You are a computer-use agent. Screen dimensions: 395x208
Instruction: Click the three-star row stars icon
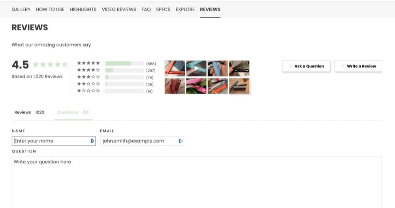click(88, 77)
